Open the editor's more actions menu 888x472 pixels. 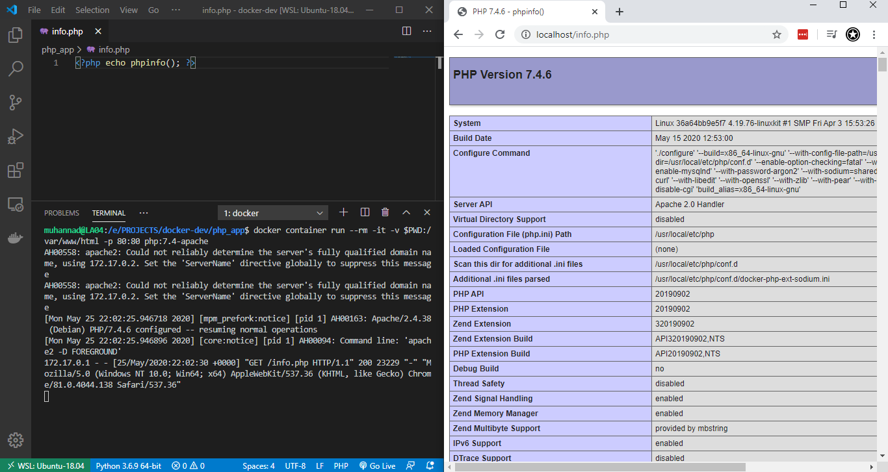click(x=426, y=31)
